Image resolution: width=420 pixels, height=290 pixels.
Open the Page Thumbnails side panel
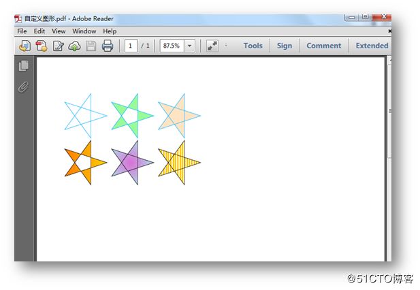click(x=24, y=66)
